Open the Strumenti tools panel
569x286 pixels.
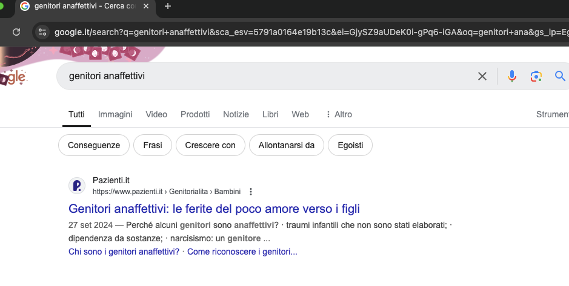[552, 114]
